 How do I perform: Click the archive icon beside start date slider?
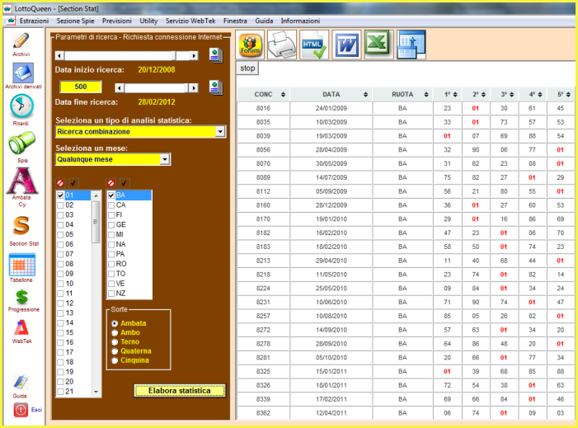click(x=216, y=55)
